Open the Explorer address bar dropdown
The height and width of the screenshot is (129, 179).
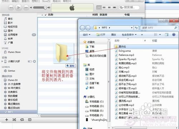point(132,28)
